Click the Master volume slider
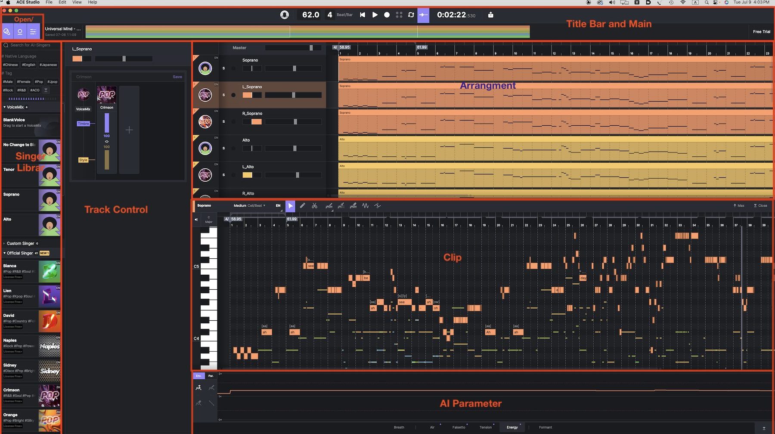The height and width of the screenshot is (434, 775). click(x=311, y=47)
